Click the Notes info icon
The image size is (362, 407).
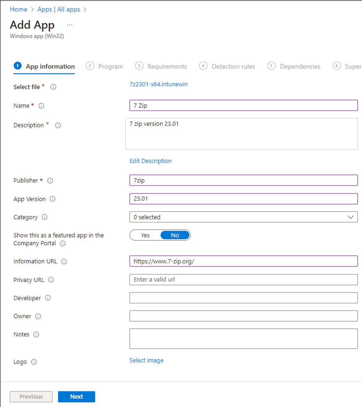36,334
